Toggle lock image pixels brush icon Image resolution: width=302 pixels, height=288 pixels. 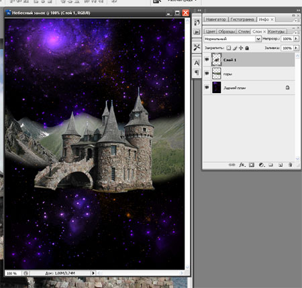click(x=235, y=48)
